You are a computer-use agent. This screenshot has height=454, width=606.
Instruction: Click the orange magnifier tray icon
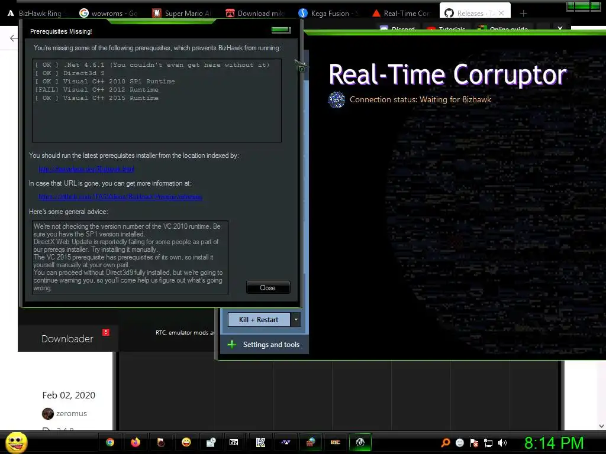446,443
